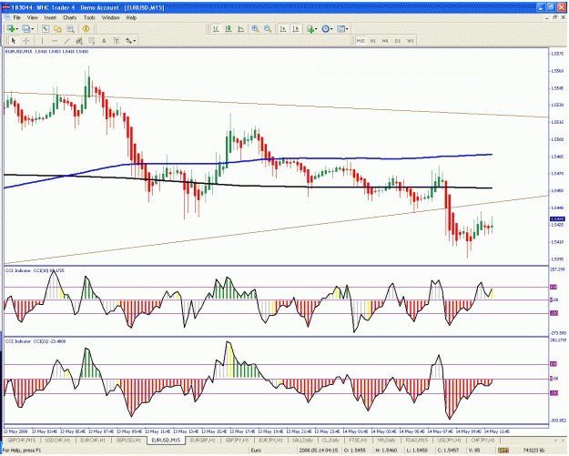
Task: Select the Vertical Line drawing tool
Action: pyautogui.click(x=42, y=41)
